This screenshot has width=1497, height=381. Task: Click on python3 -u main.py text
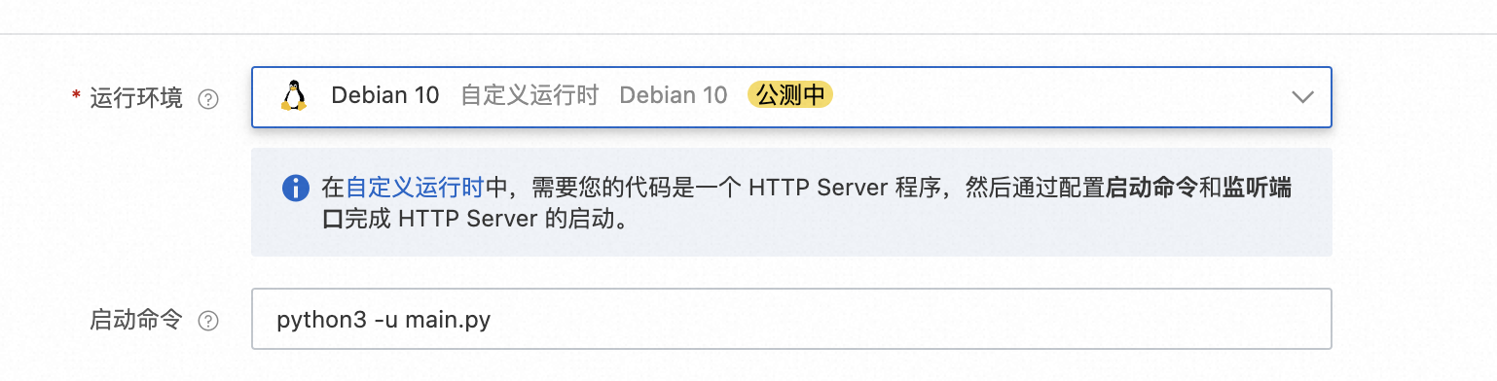point(383,319)
